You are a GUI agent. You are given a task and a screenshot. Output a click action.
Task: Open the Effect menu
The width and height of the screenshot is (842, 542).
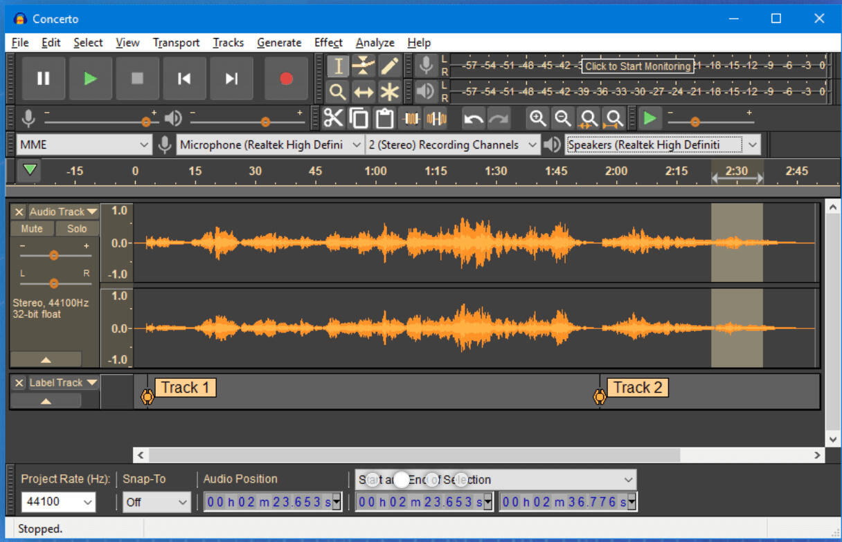328,42
